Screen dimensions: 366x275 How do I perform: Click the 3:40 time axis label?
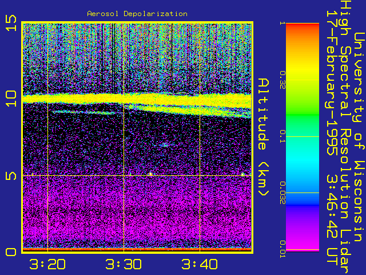point(200,264)
